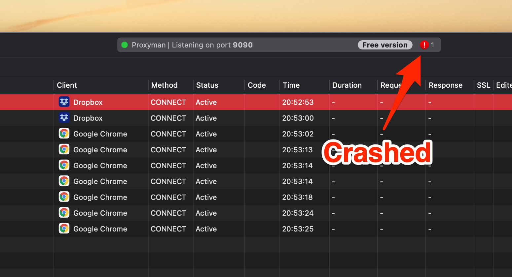Click the Chrome icon in 20:53:25 row
Viewport: 512px width, 277px height.
[64, 229]
